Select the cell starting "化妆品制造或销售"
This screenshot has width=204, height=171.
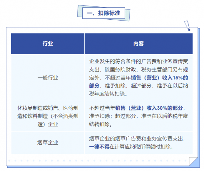(x=48, y=116)
